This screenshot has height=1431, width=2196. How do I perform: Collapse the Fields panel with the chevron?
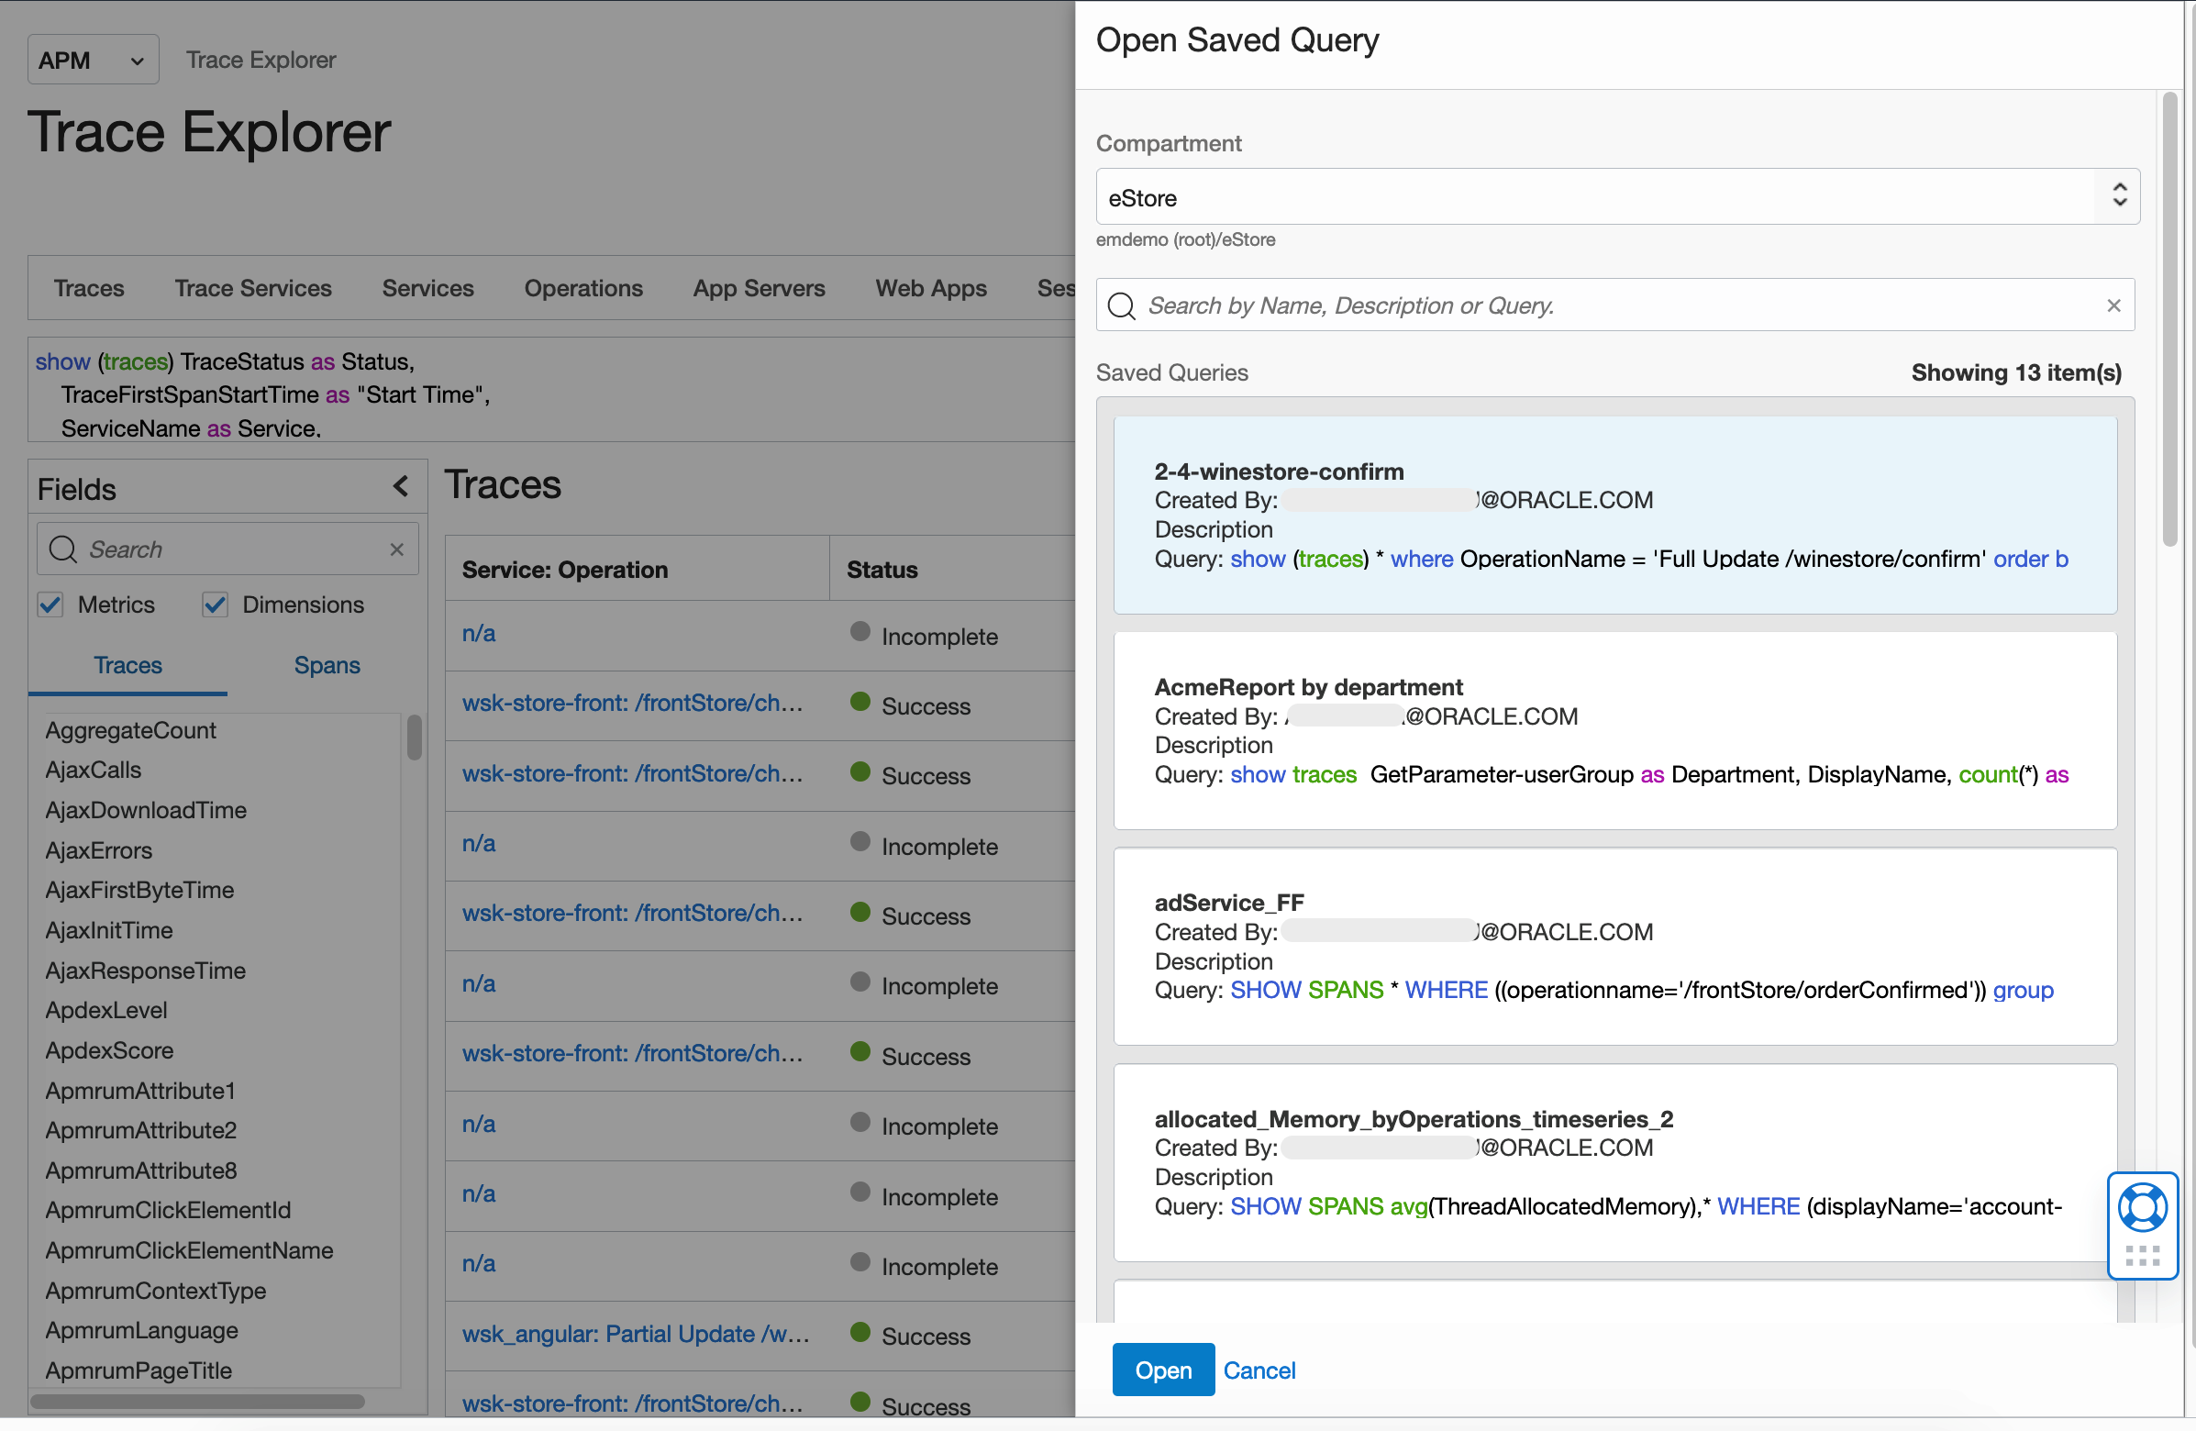pos(401,486)
